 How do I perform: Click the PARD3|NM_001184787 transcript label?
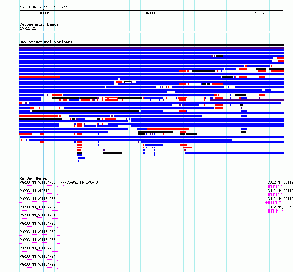[38, 207]
